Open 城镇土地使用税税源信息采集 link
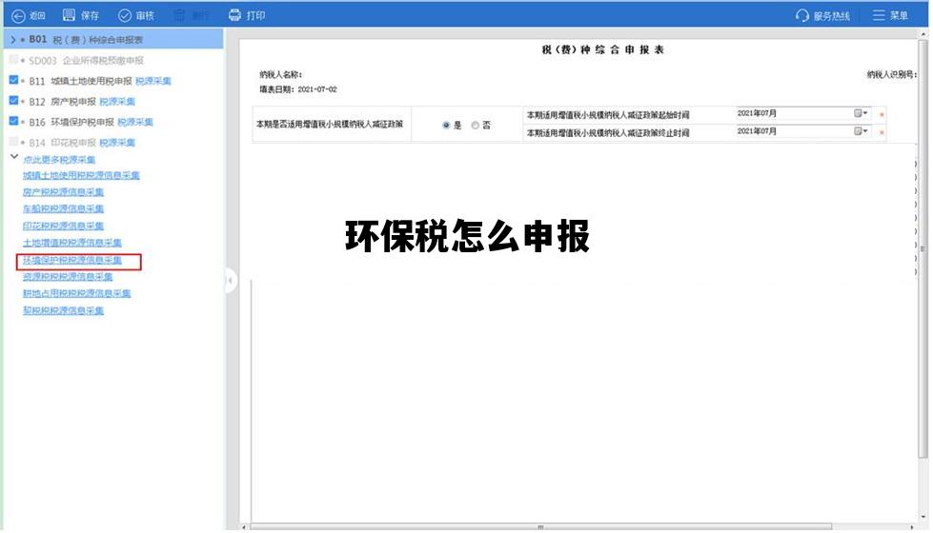 pyautogui.click(x=81, y=175)
